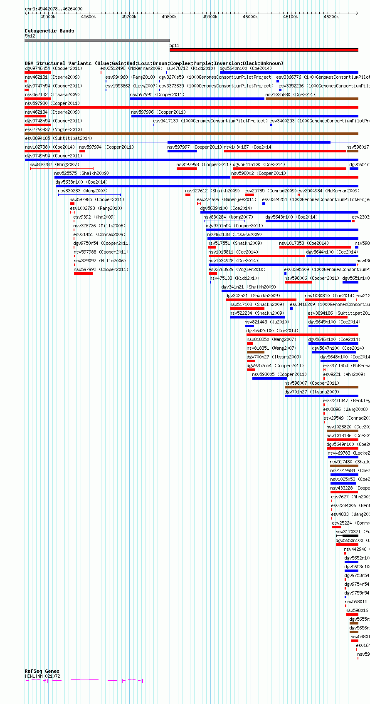Select nsv597996 (Cooper2011) gain variant
The height and width of the screenshot is (704, 370).
(244, 116)
